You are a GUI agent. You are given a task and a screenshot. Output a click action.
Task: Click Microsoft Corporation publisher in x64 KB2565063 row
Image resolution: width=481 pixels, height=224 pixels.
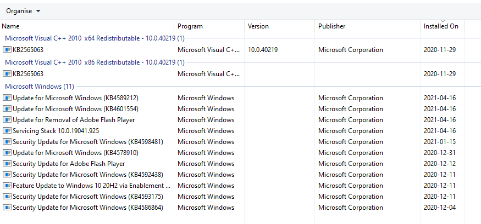pos(351,49)
